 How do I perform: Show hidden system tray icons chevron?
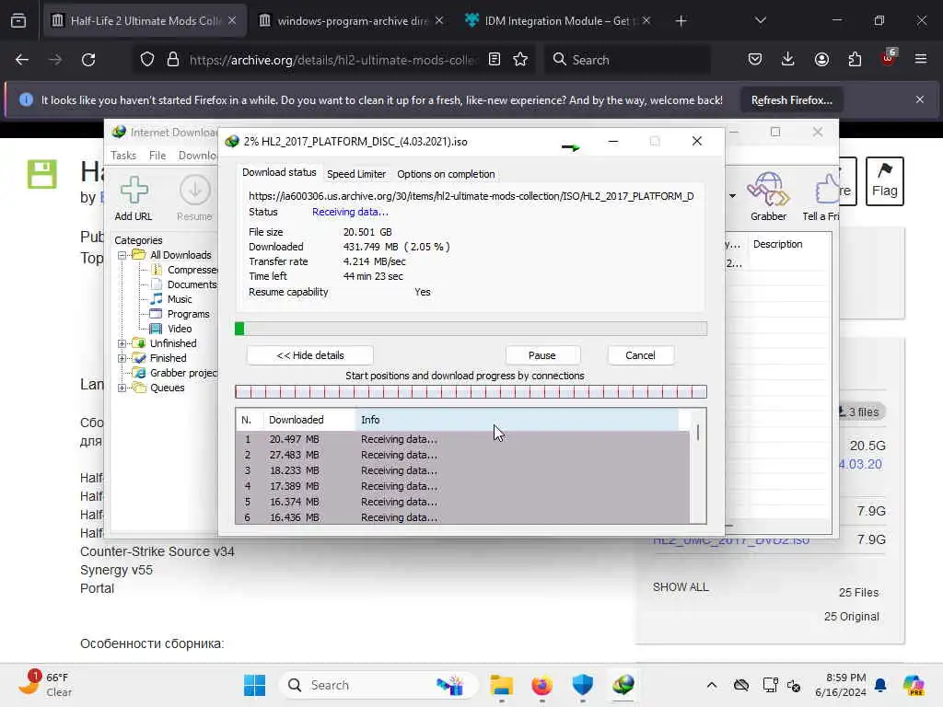[712, 685]
